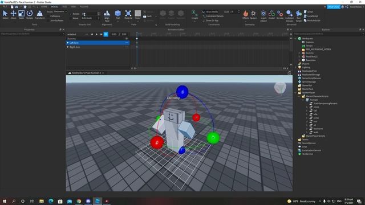Screen dimensions: 365x205
Task: Click the top blue rotation handle sphere
Action: 182,92
